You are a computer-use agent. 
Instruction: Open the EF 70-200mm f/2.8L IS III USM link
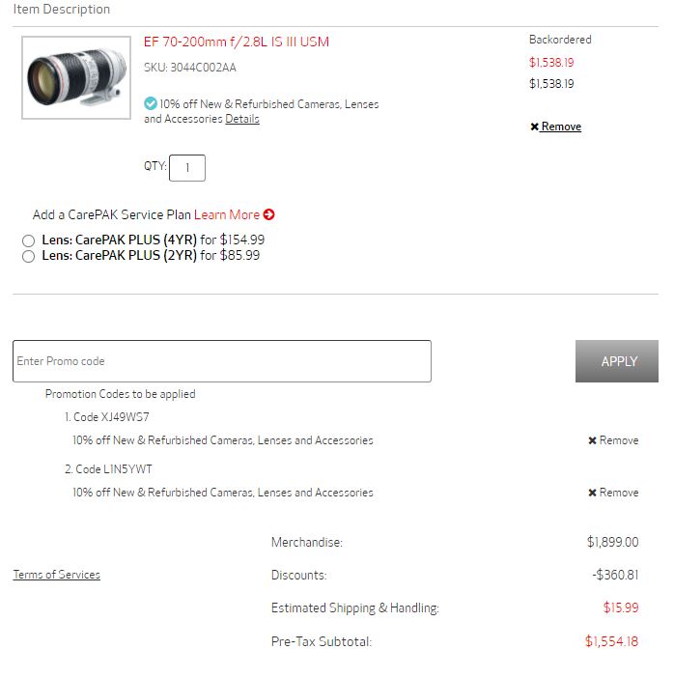[x=236, y=42]
